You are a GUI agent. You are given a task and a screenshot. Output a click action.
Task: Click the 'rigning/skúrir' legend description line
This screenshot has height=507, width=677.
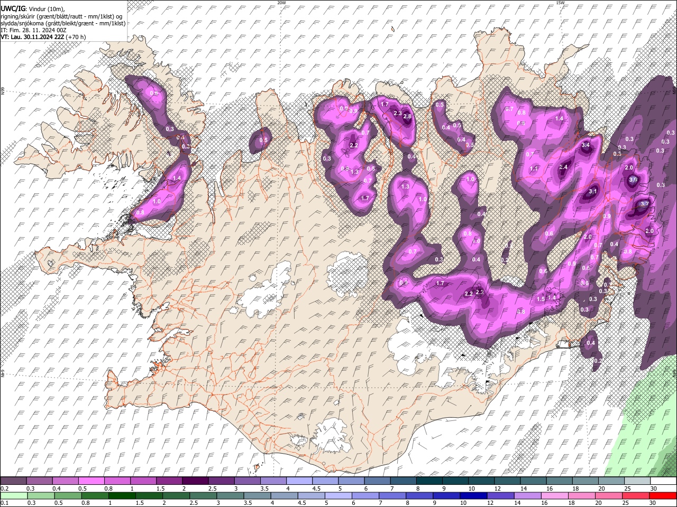tap(62, 16)
